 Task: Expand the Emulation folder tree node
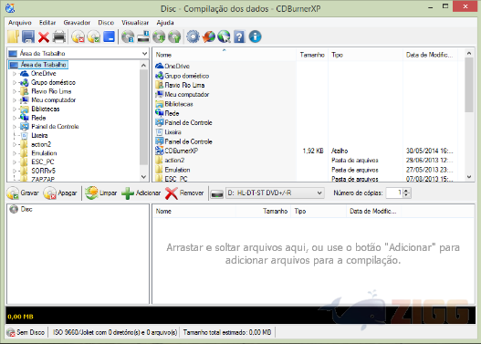15,153
